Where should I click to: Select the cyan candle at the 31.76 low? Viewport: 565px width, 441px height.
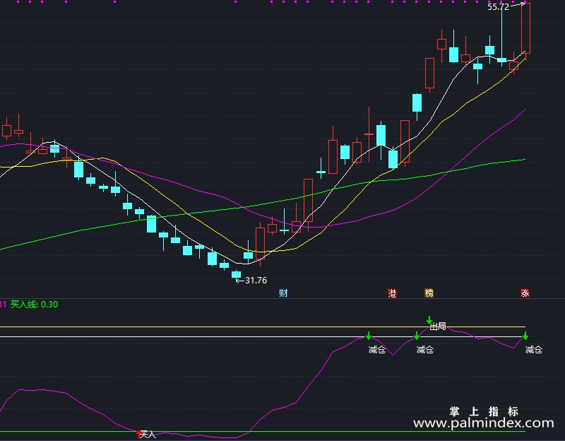point(236,274)
